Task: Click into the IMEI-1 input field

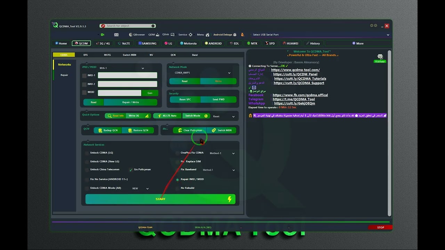Action: point(128,75)
